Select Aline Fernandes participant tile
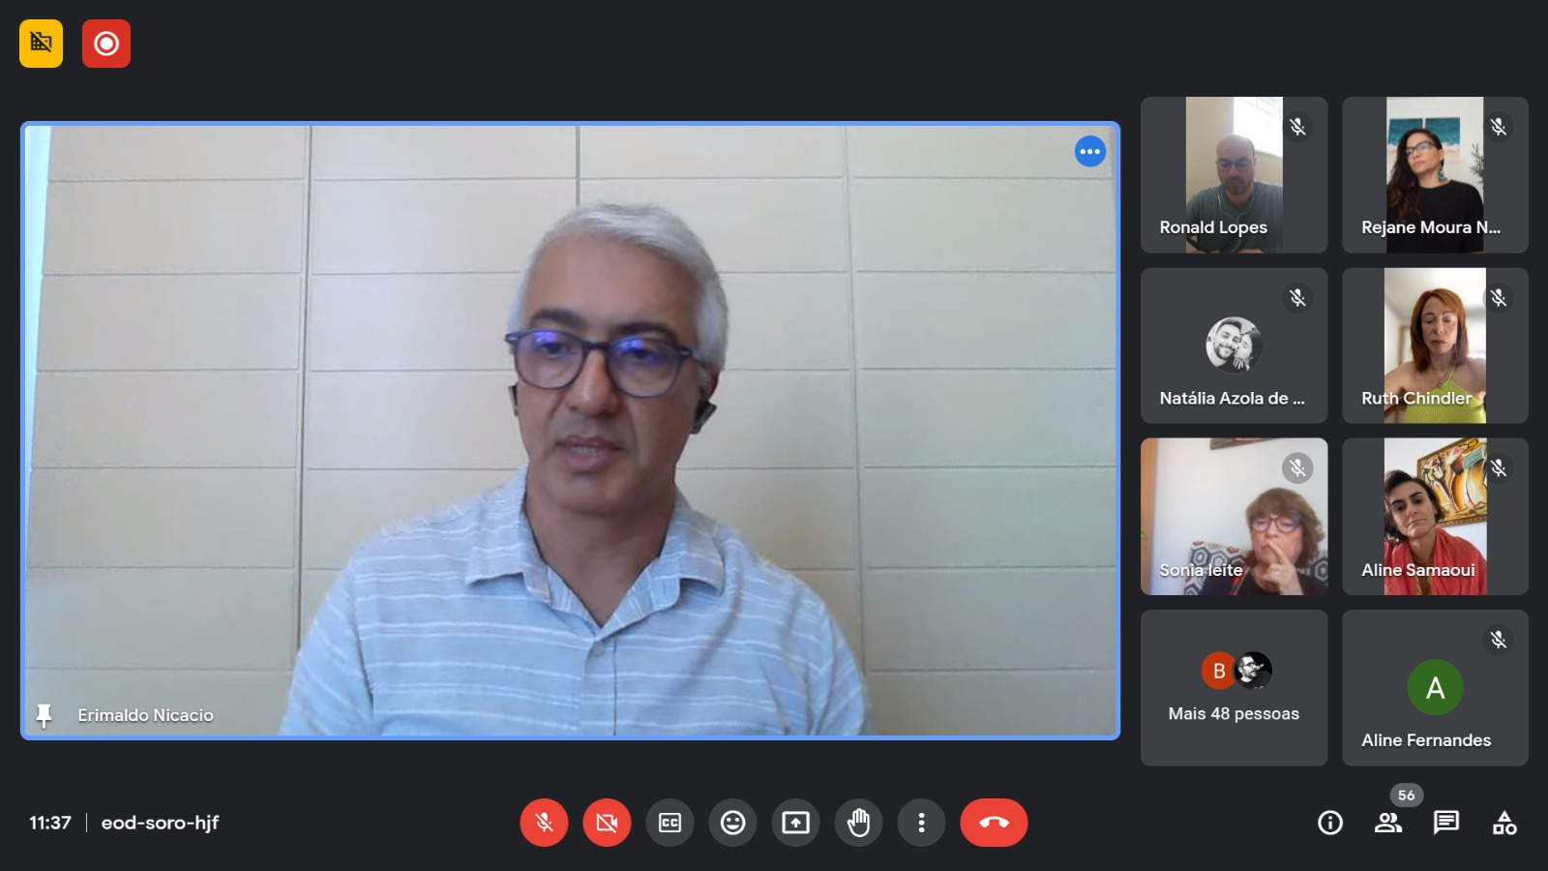This screenshot has width=1548, height=871. tap(1435, 688)
